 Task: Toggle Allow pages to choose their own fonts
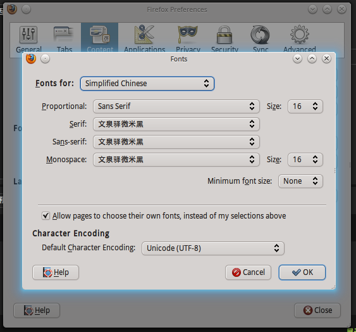coord(46,215)
